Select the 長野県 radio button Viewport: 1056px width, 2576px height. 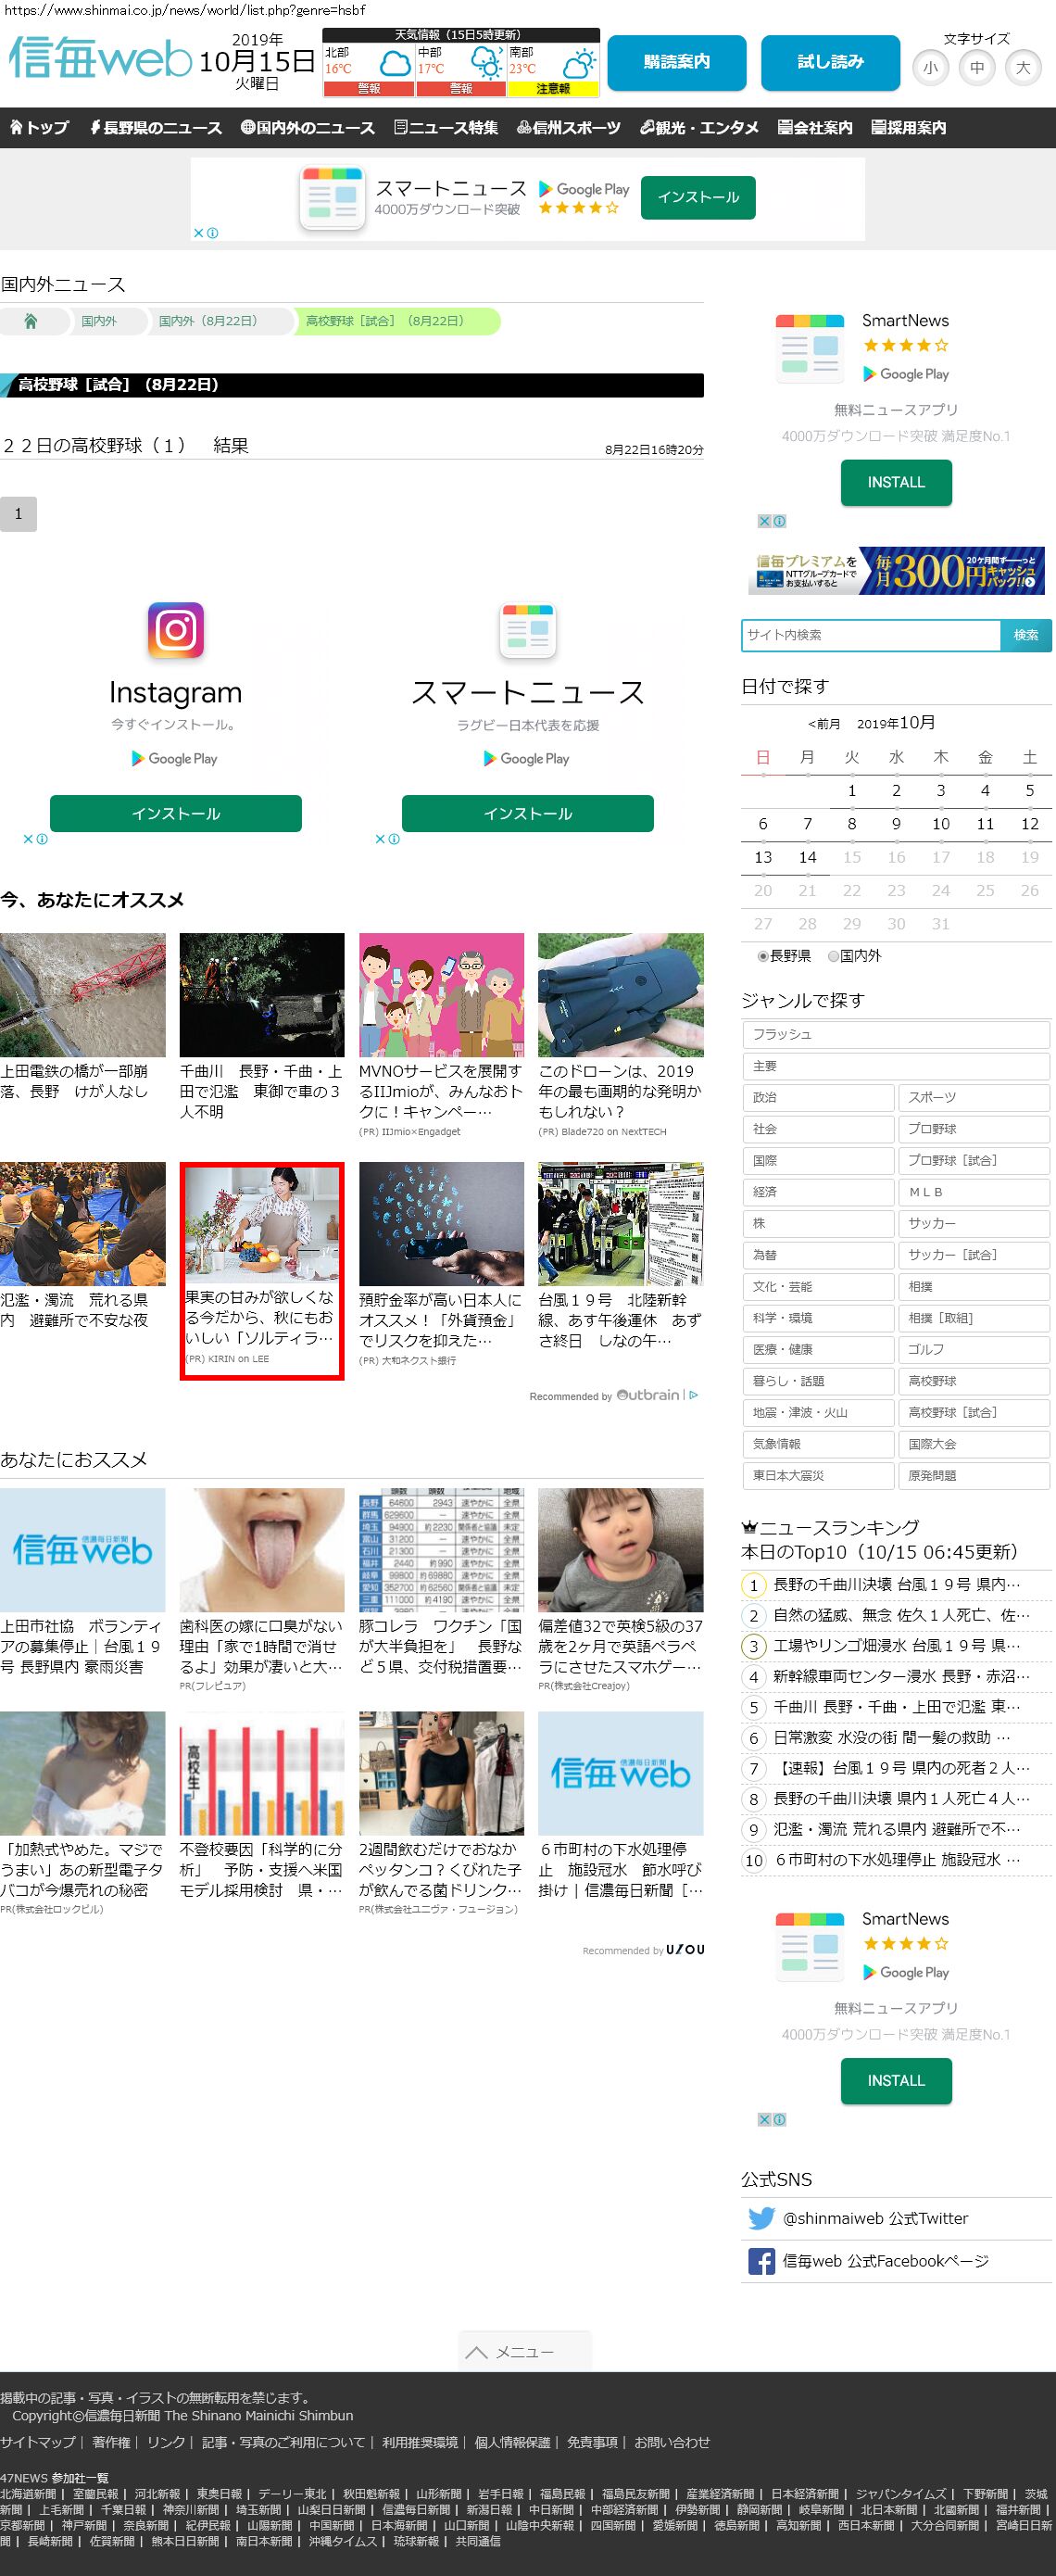(x=763, y=956)
